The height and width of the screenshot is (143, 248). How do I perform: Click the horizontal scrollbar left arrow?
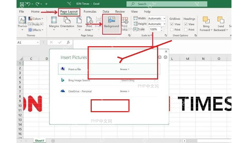[x=184, y=141]
